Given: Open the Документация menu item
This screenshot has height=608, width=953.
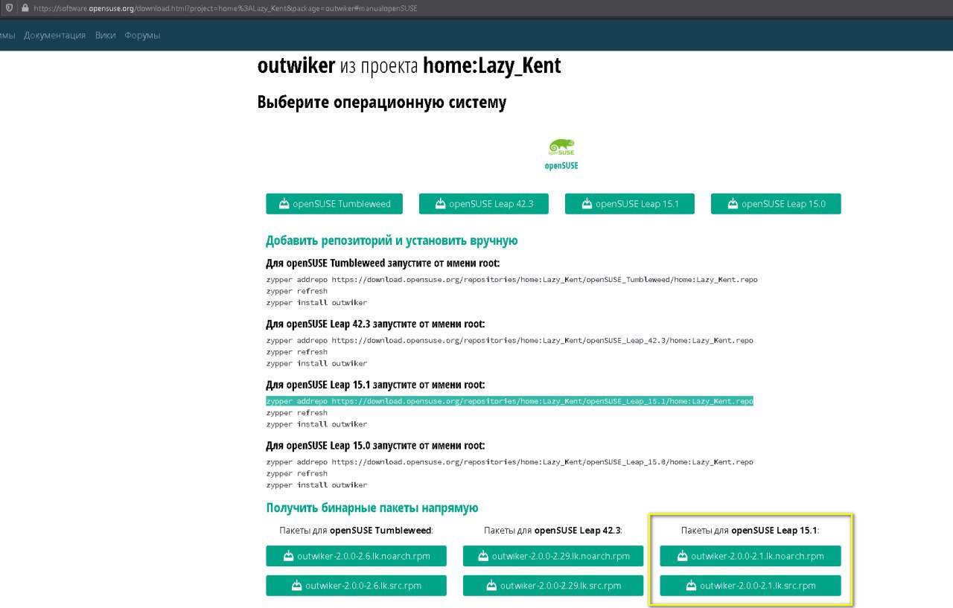Looking at the screenshot, I should click(54, 35).
